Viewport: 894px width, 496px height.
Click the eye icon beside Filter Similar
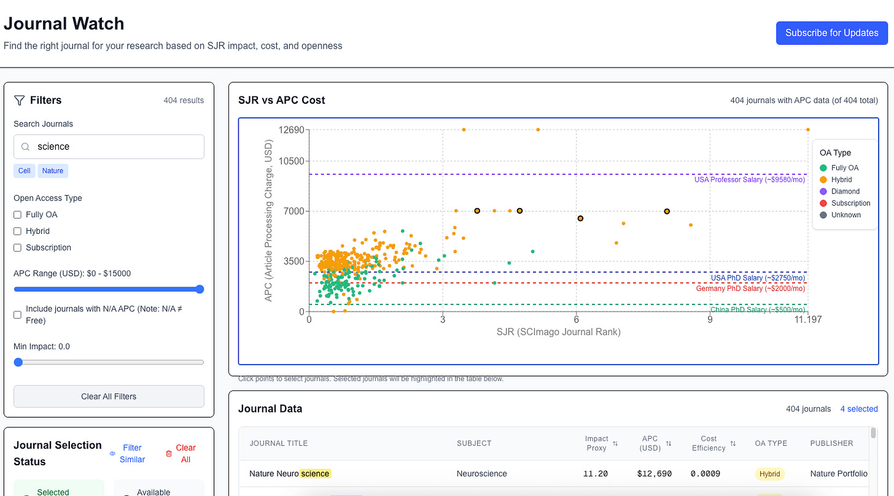[112, 454]
